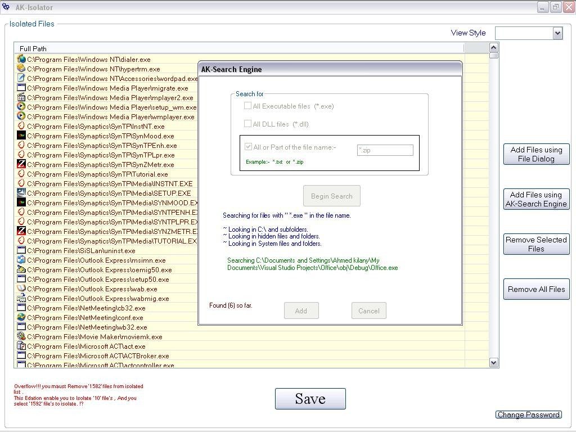Click the InstNT.exe file icon
This screenshot has width=576, height=432.
(x=21, y=126)
